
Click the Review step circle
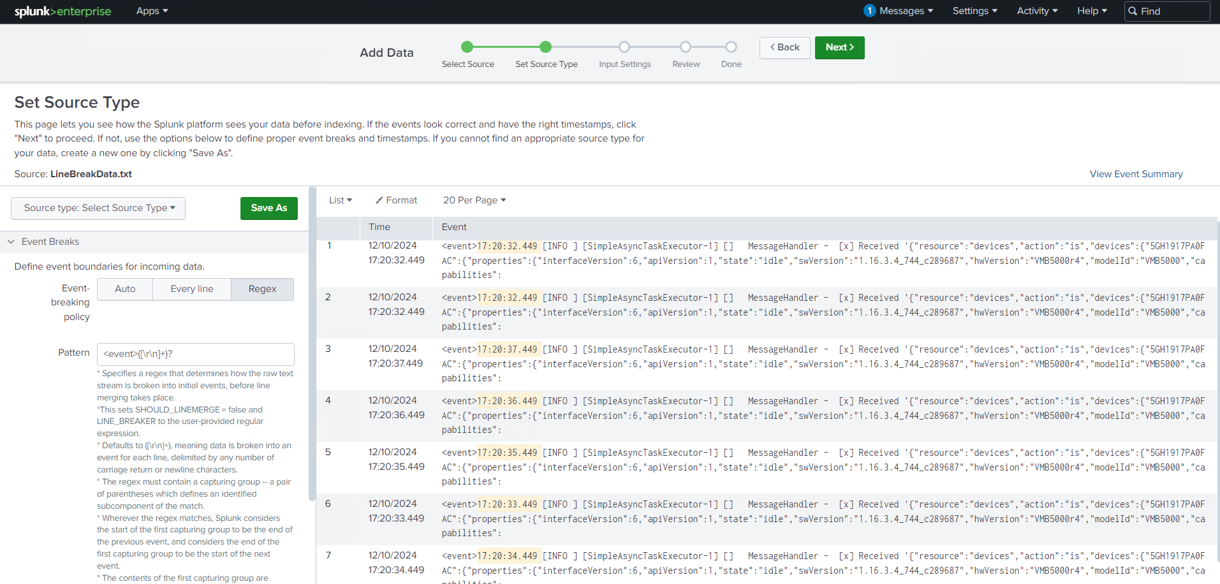[x=686, y=47]
